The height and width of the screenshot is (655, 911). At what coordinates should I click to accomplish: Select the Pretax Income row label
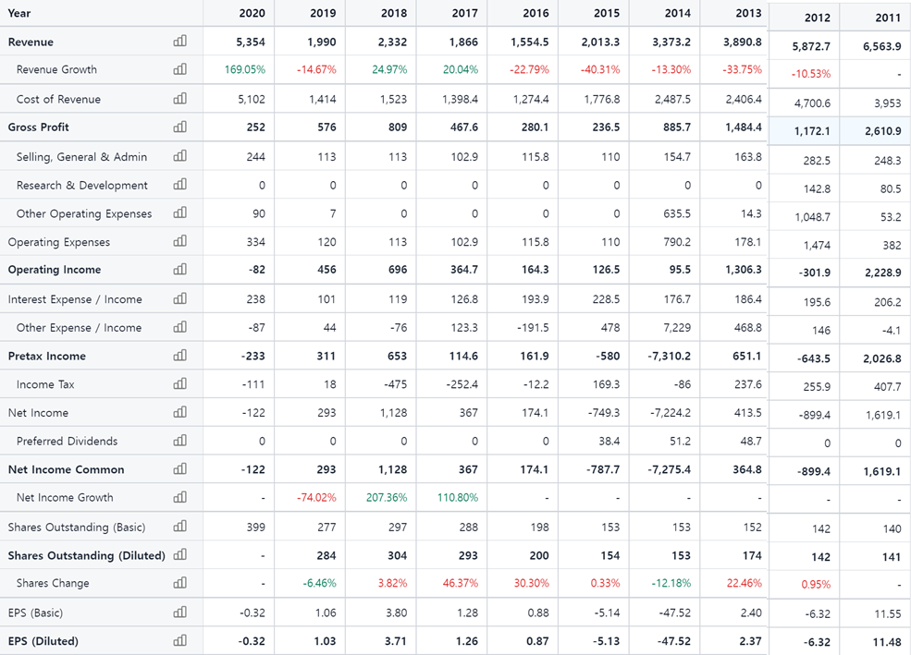click(x=47, y=356)
